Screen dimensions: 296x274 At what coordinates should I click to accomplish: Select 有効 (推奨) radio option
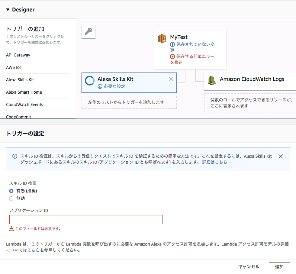coord(11,191)
